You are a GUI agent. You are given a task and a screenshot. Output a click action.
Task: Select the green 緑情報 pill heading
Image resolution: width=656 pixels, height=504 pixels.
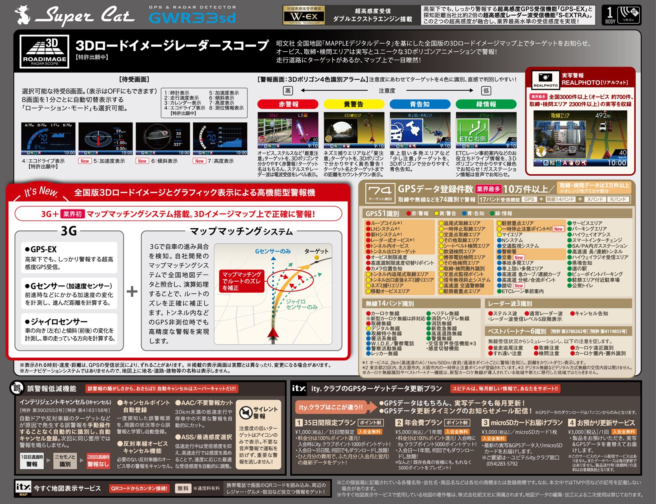point(486,104)
